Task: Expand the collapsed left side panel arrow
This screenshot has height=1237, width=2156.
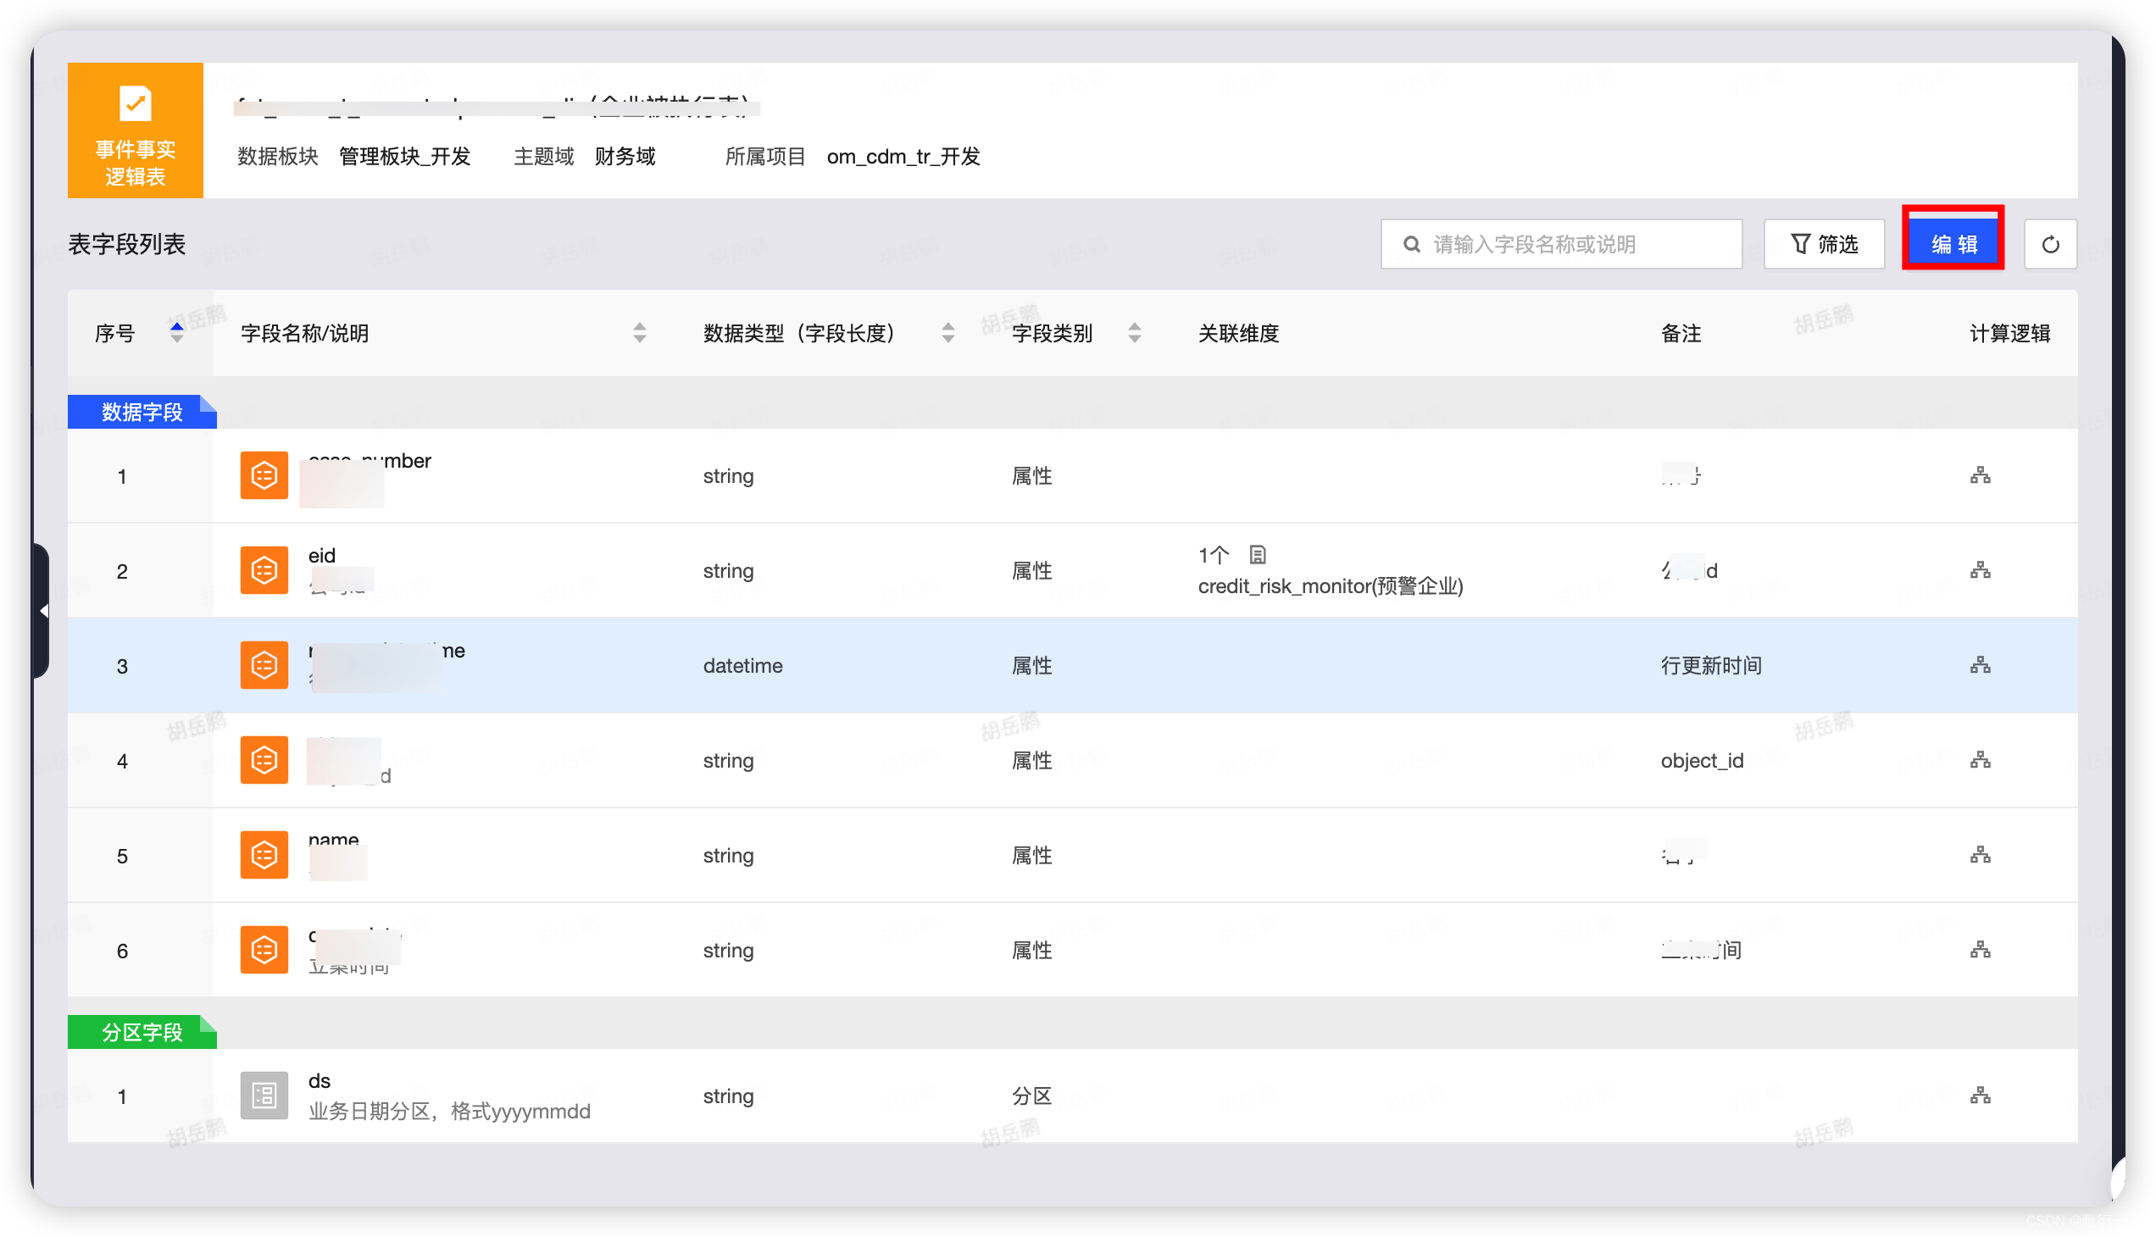Action: (x=43, y=610)
